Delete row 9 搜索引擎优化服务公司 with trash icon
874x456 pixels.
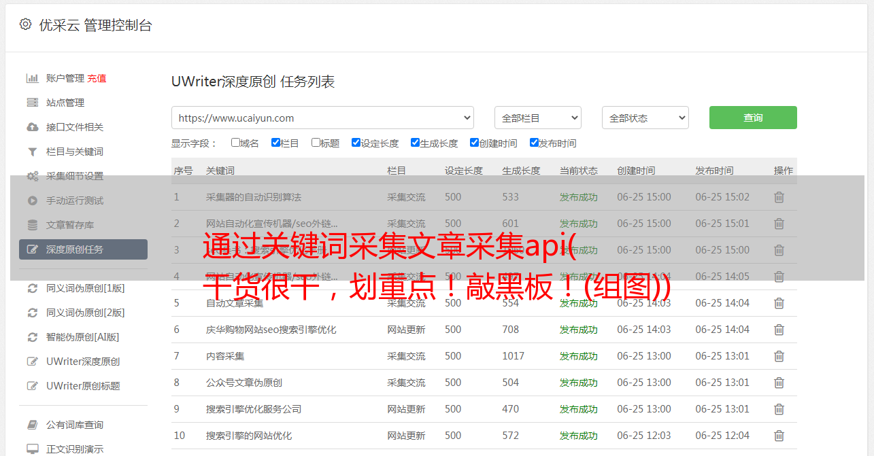[x=779, y=409]
